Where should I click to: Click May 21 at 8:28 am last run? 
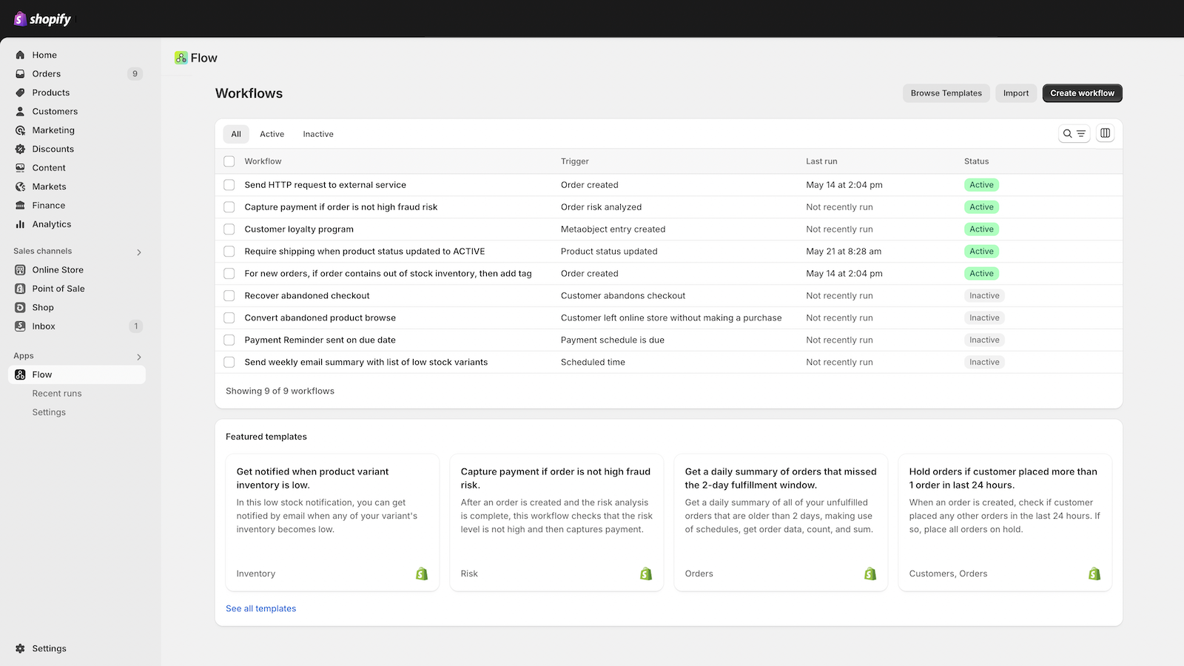844,252
